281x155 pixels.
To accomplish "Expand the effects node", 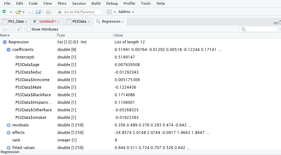I will click(9, 133).
